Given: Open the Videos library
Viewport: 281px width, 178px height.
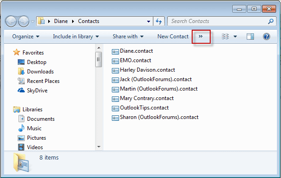Looking at the screenshot, I should pyautogui.click(x=35, y=147).
